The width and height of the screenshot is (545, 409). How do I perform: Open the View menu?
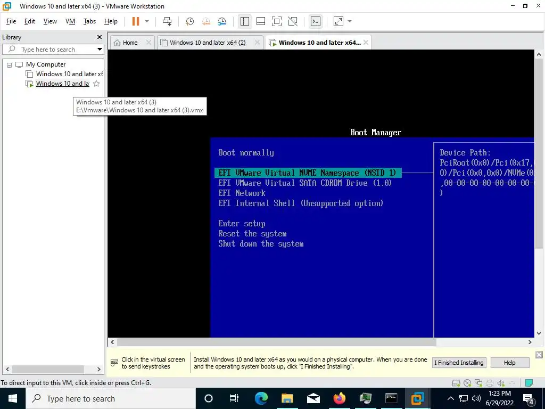tap(50, 21)
